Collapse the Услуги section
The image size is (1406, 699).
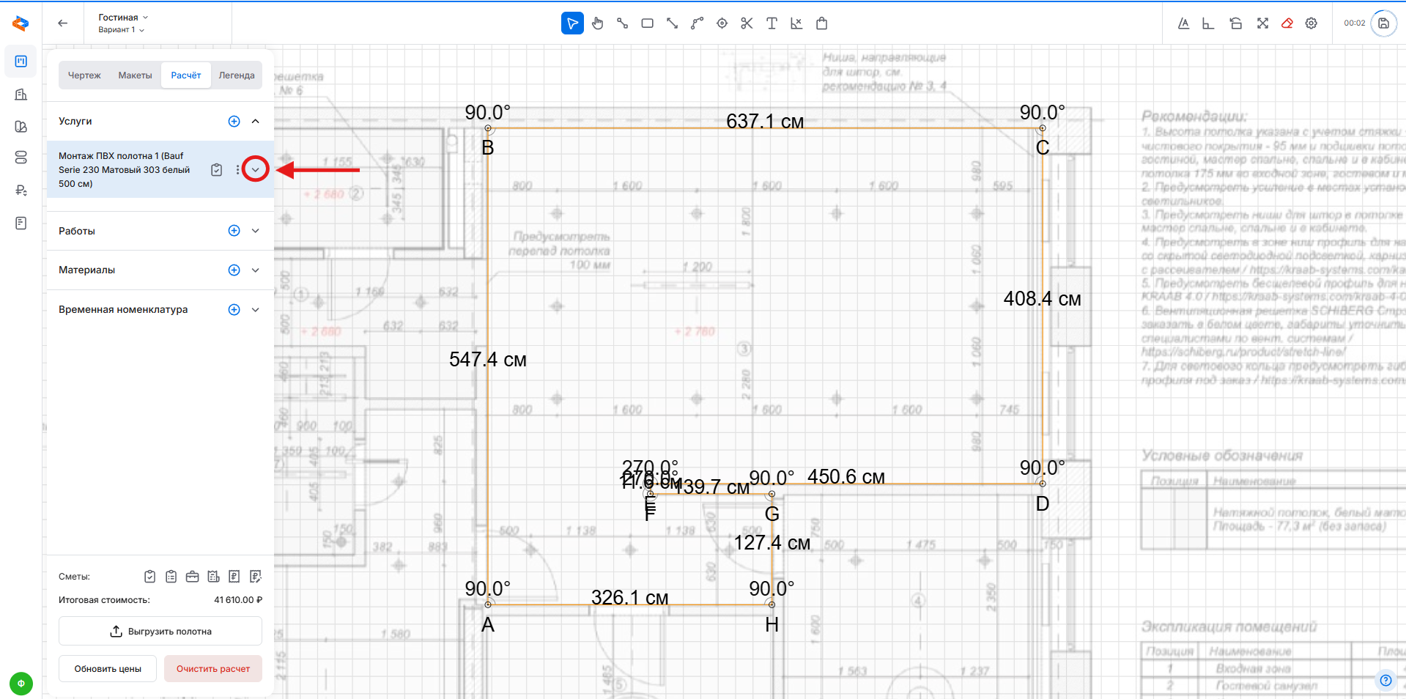[x=255, y=122]
